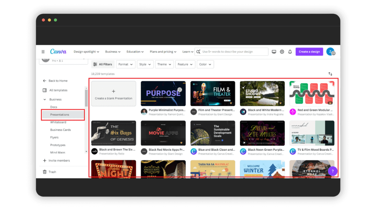Click the help question mark bubble

coord(332,171)
